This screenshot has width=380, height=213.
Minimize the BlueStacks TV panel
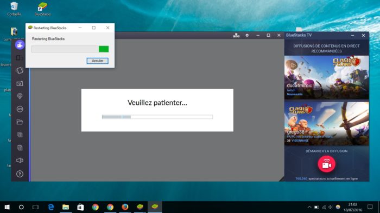353,35
